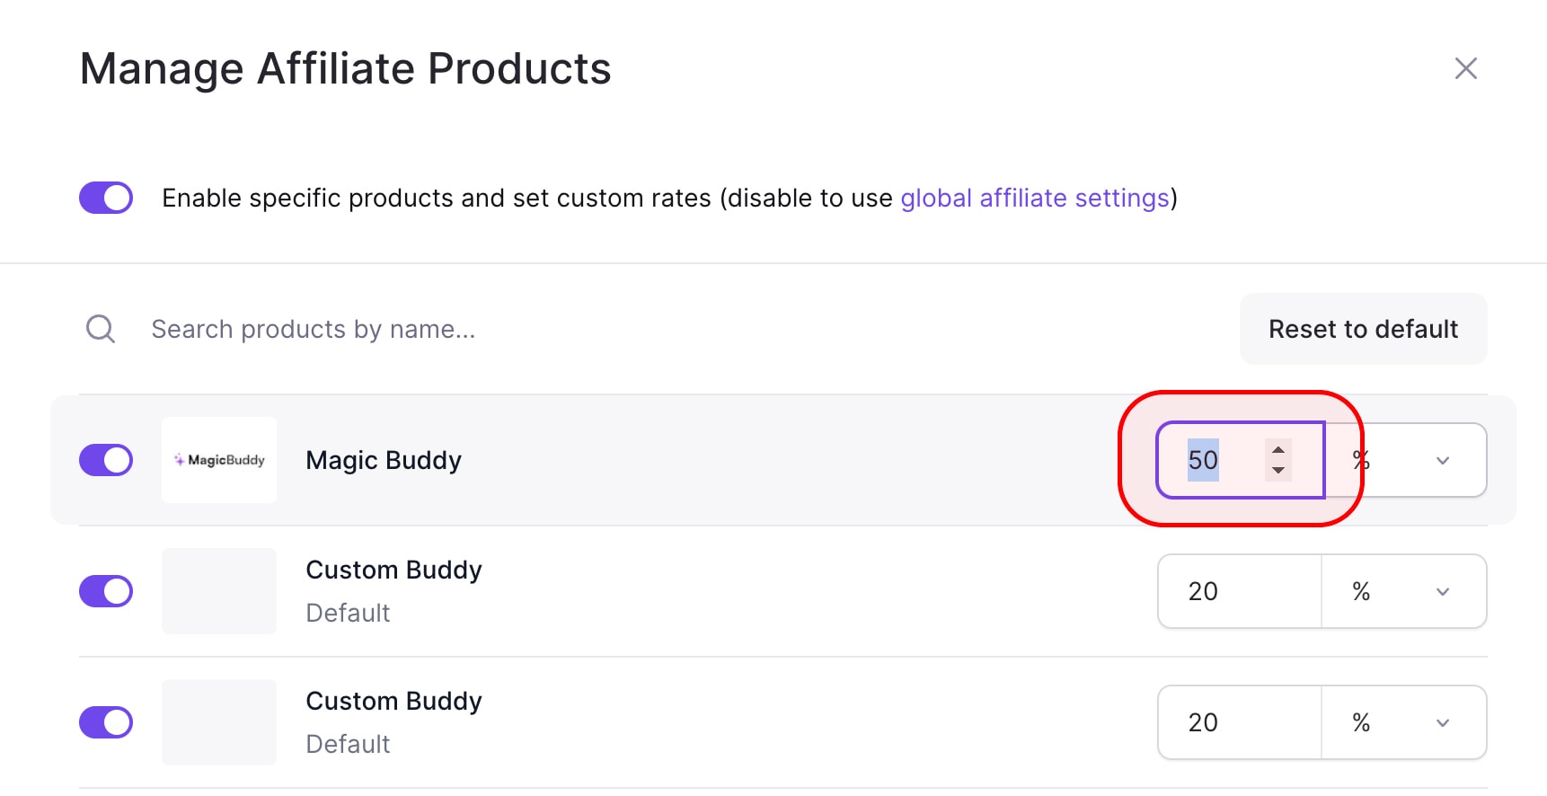Viewport: 1547px width, 796px height.
Task: Click the close X on the dialog
Action: [1465, 67]
